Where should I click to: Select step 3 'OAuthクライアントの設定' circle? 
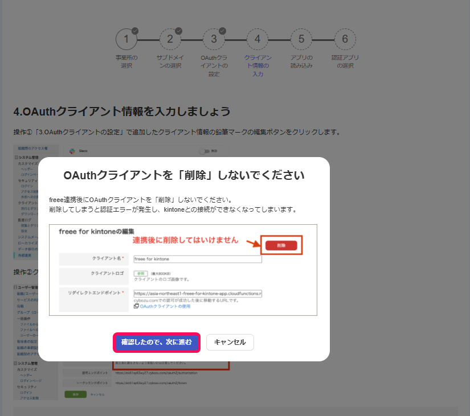[x=214, y=39]
